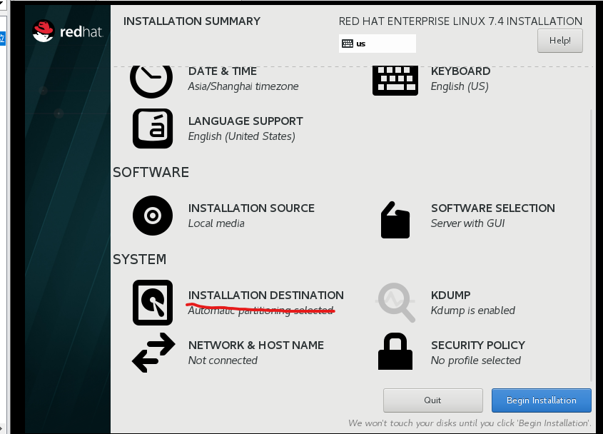Screen dimensions: 603x434
Task: Click the Quit button
Action: click(x=432, y=400)
